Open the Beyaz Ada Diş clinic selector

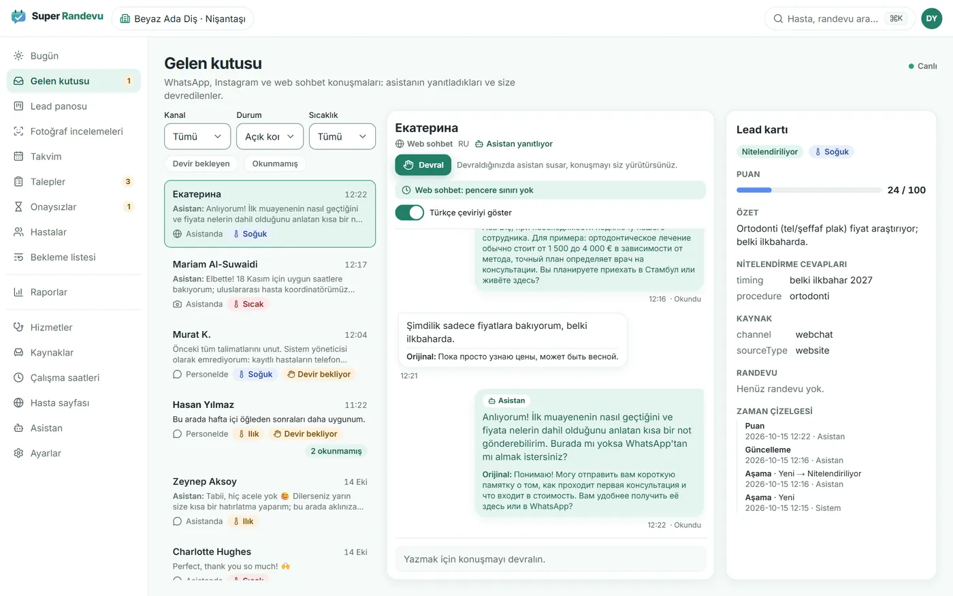tap(182, 18)
